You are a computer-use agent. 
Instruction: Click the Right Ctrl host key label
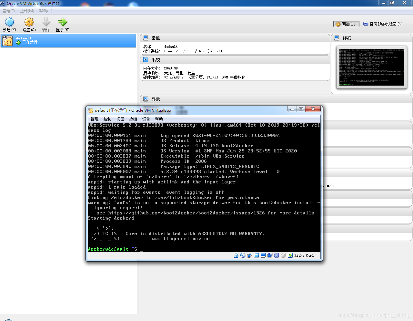tap(304, 255)
